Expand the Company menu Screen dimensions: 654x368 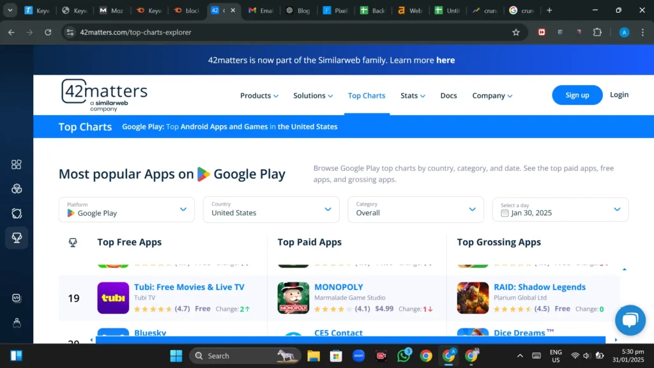[x=492, y=96]
